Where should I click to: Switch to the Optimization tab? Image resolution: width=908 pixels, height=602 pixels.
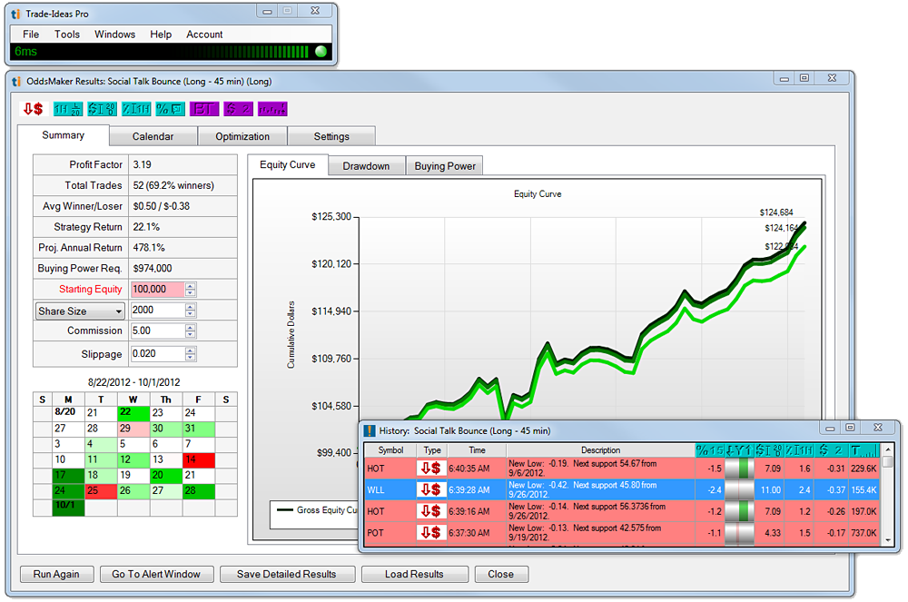(242, 136)
